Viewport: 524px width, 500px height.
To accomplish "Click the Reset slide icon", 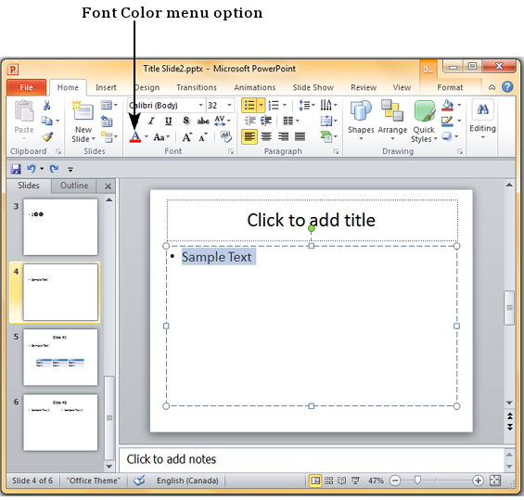I will pyautogui.click(x=107, y=122).
